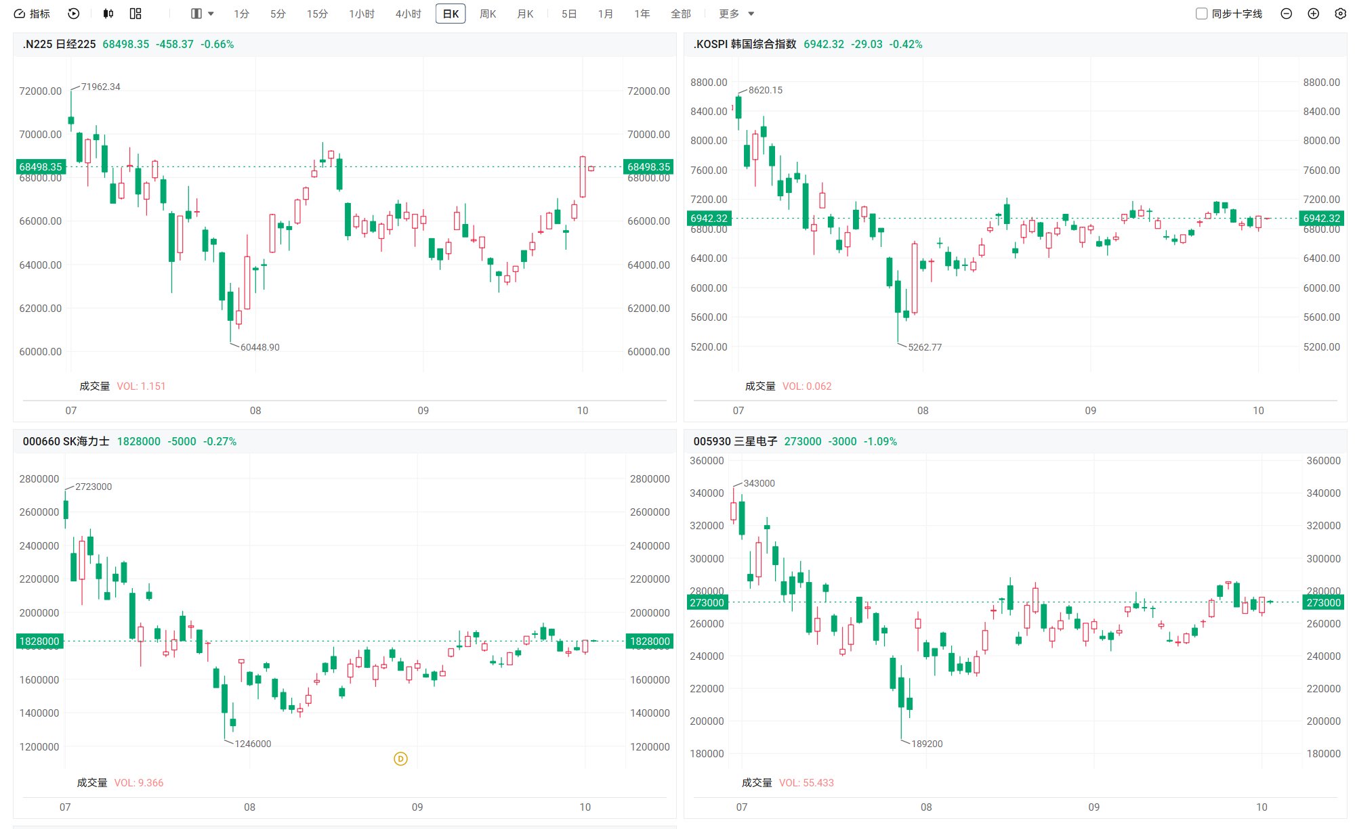The image size is (1355, 829).
Task: Click the VOL: 9.366 volume label
Action: point(139,782)
